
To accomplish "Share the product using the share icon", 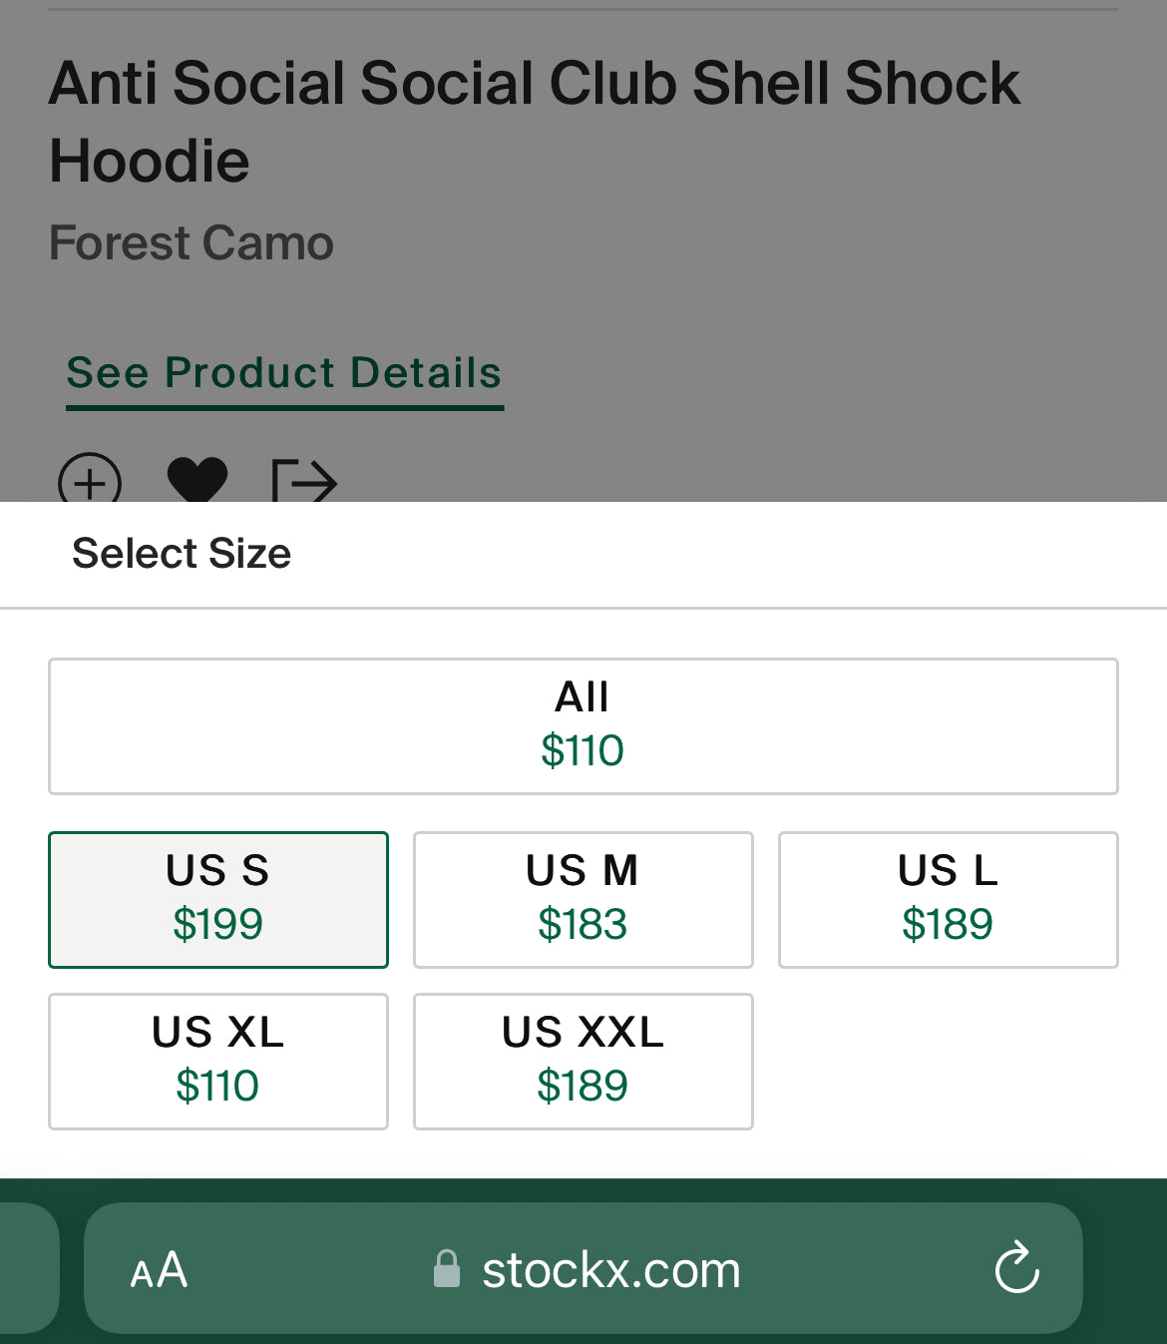I will coord(304,482).
